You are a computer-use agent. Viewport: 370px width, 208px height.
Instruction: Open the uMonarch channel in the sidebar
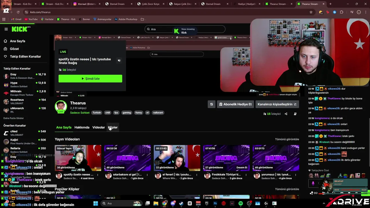(25, 110)
